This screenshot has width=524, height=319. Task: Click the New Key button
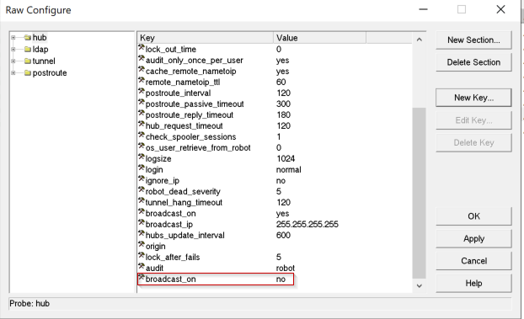coord(473,98)
